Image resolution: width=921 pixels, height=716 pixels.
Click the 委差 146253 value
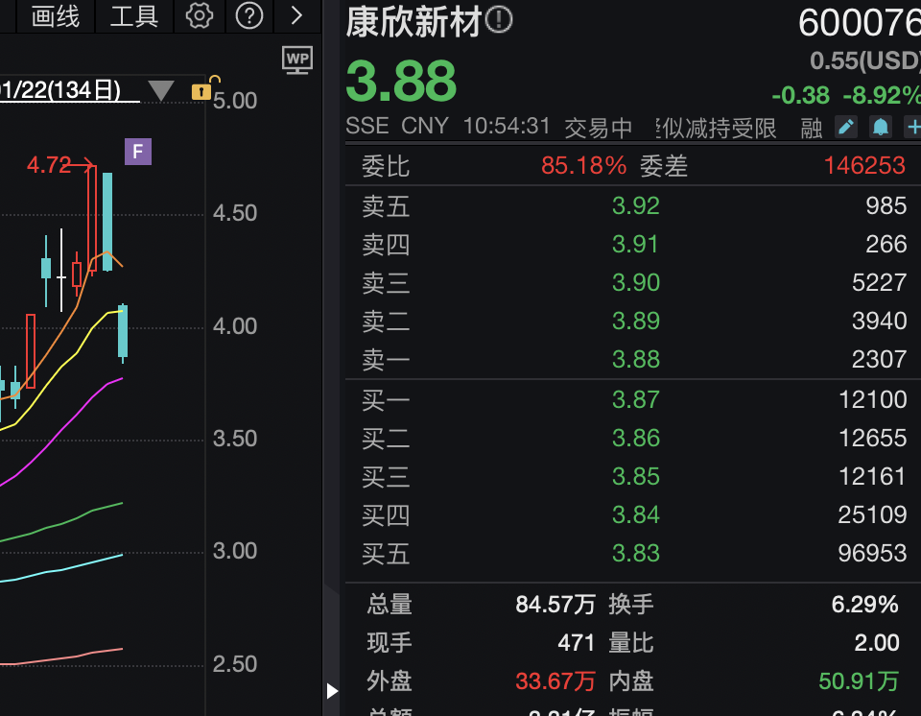click(864, 166)
